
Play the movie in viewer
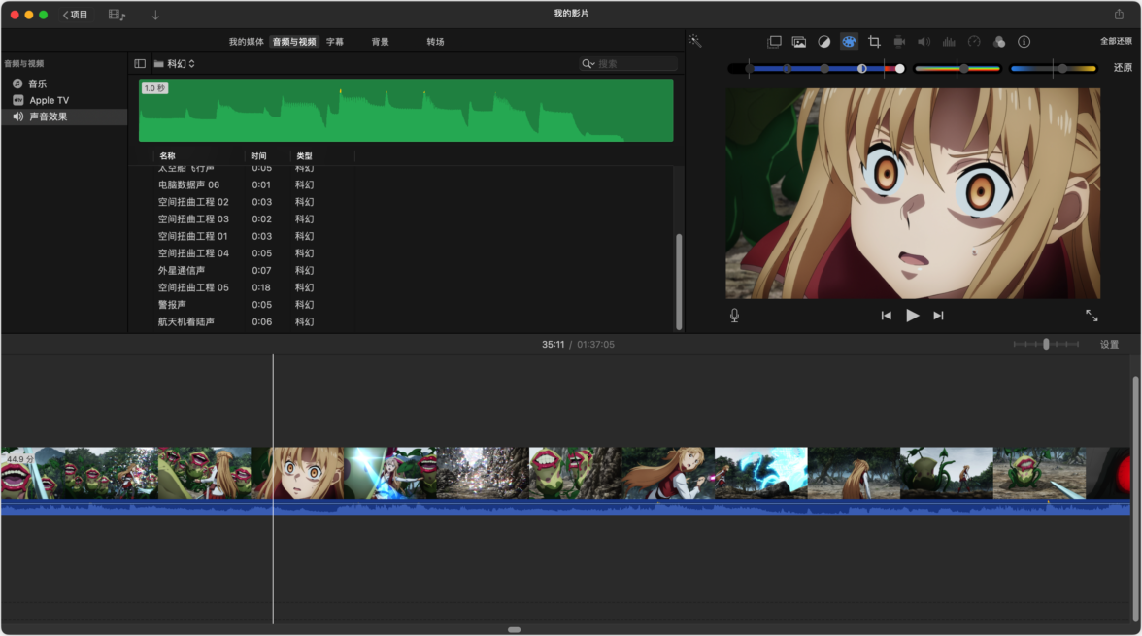tap(912, 316)
